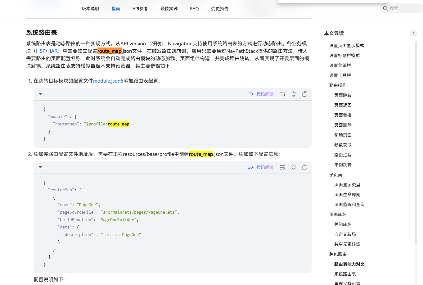Copy the first code block contents
The width and height of the screenshot is (423, 285).
point(305,94)
